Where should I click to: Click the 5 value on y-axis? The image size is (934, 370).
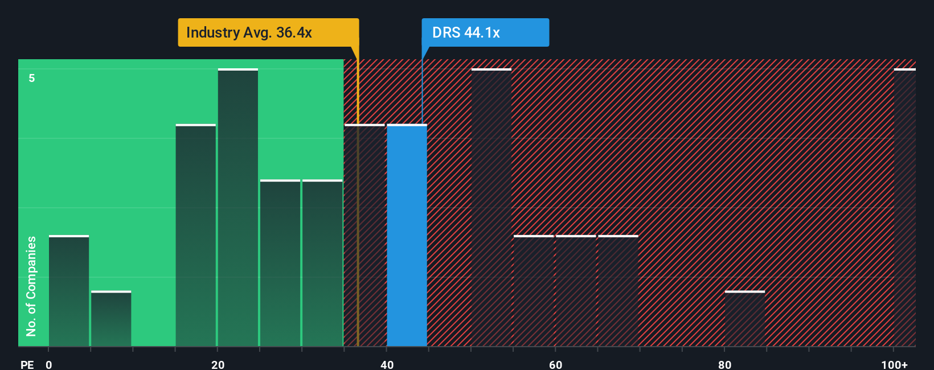pos(32,78)
